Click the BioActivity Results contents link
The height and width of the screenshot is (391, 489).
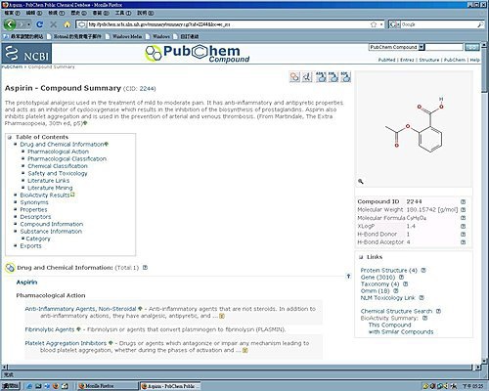coord(45,195)
